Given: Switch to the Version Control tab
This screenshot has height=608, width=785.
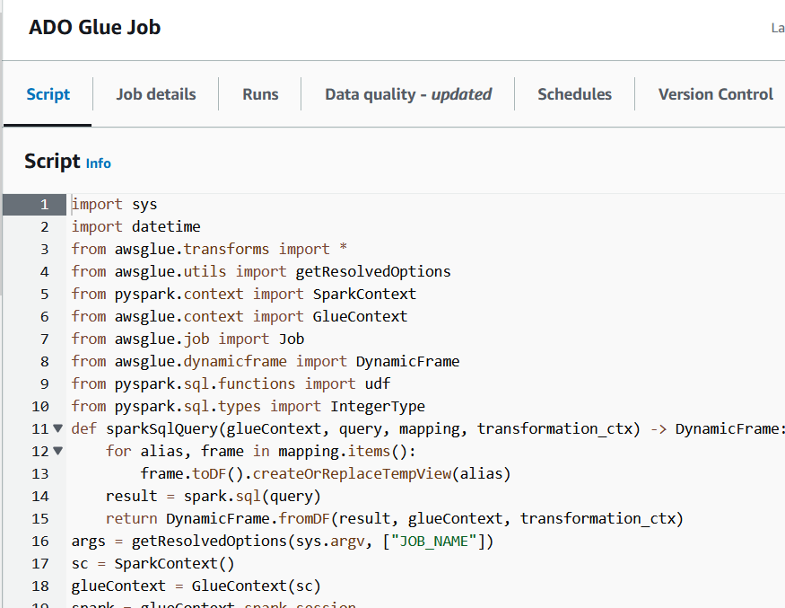Looking at the screenshot, I should click(715, 93).
